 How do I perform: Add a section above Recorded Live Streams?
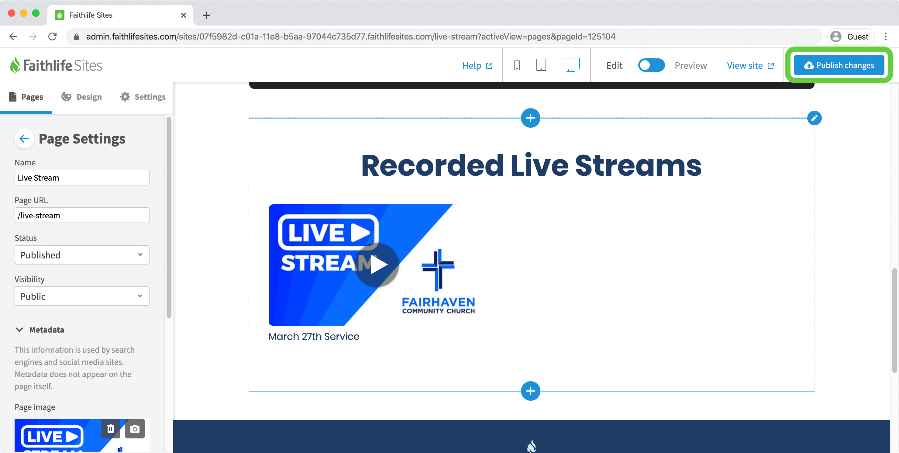pyautogui.click(x=530, y=118)
